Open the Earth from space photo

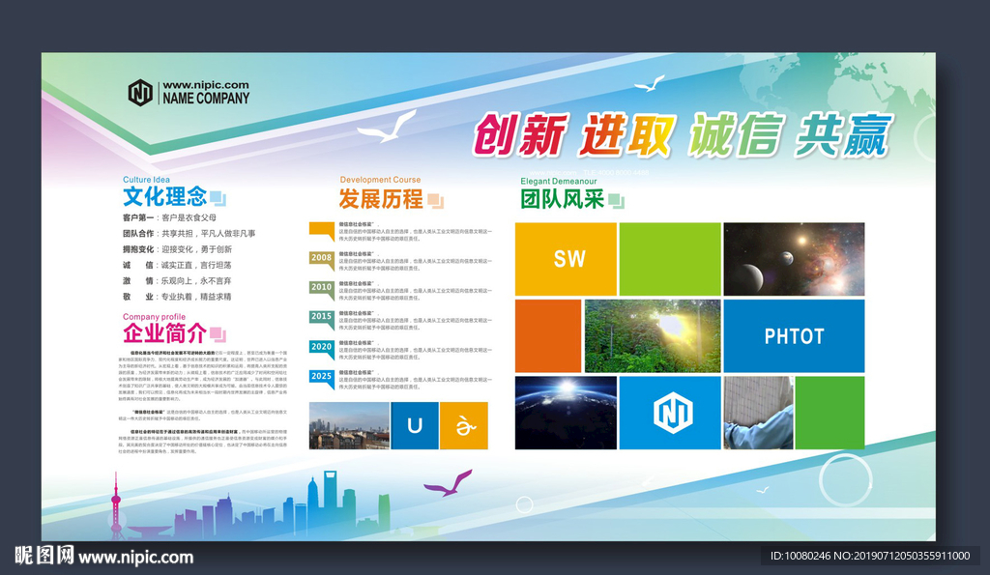point(566,413)
